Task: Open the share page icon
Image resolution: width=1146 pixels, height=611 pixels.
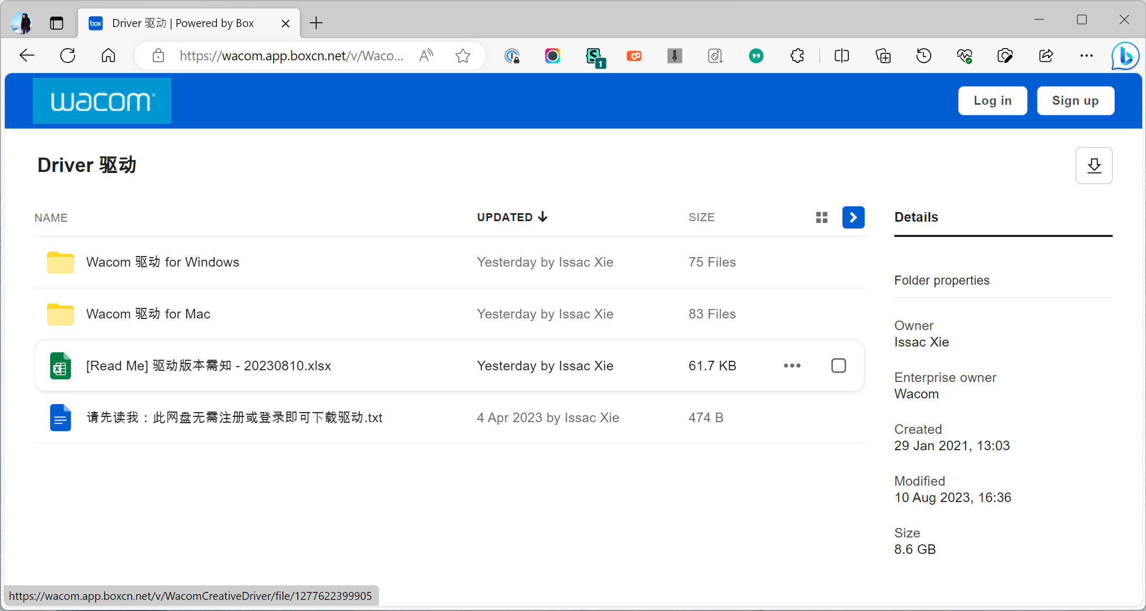Action: [x=1046, y=56]
